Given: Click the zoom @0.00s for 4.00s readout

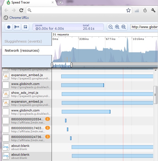Looking at the screenshot, I should click(49, 27).
